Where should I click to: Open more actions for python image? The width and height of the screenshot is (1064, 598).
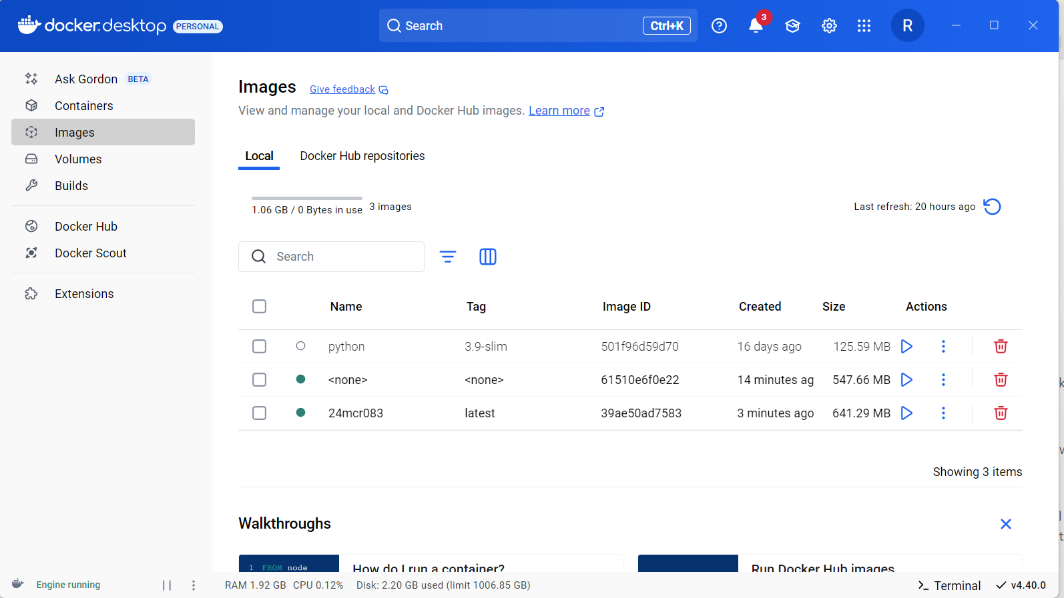943,347
